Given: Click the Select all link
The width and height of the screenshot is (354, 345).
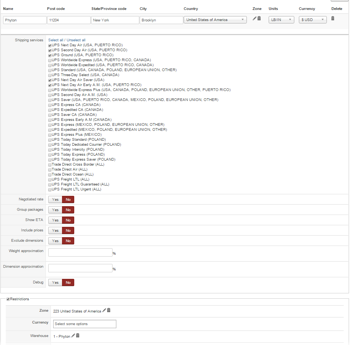Looking at the screenshot, I should click(x=55, y=40).
